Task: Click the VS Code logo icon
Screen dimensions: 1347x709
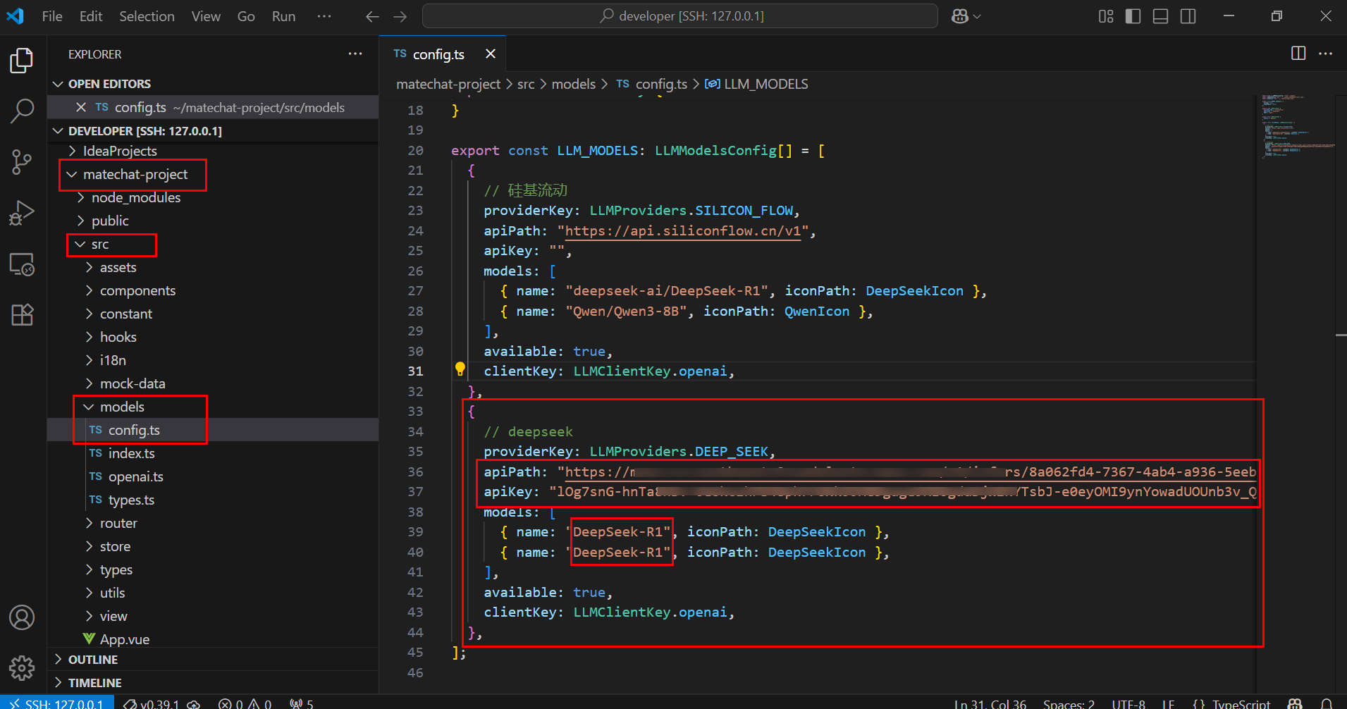Action: pyautogui.click(x=15, y=16)
